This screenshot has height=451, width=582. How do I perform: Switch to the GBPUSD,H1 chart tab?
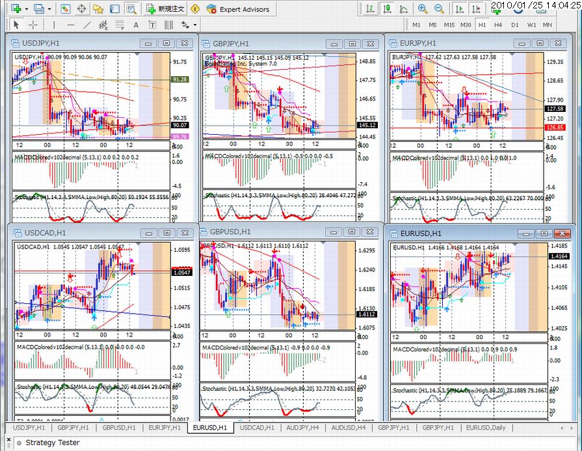[119, 428]
